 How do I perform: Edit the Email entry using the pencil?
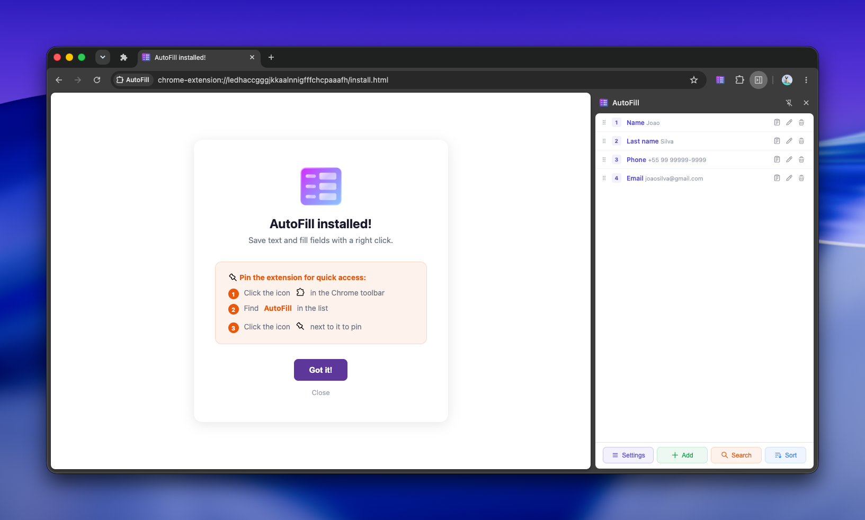(x=789, y=178)
